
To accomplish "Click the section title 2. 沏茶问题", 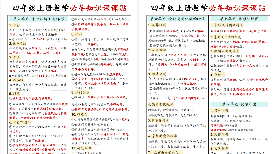I will 219,134.
